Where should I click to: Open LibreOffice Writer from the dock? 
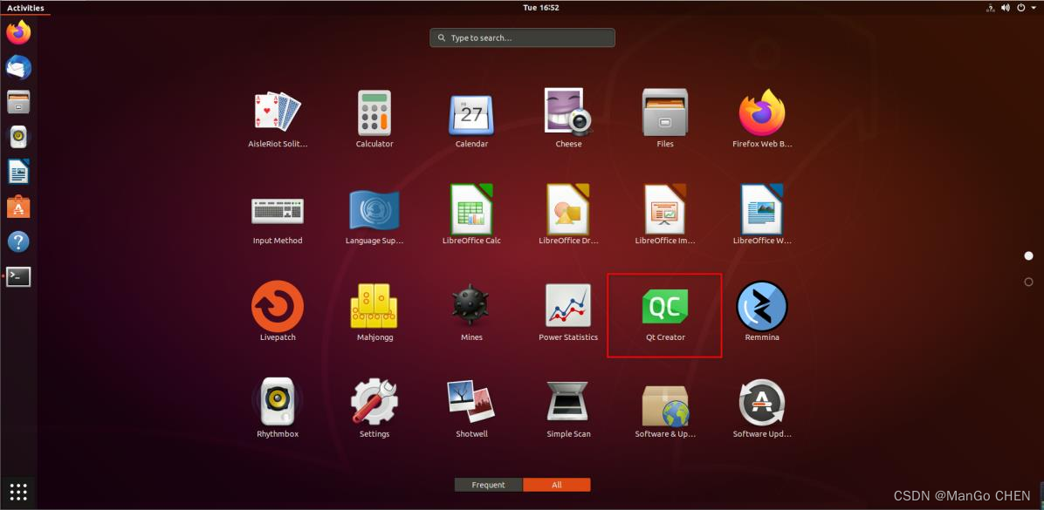(18, 172)
